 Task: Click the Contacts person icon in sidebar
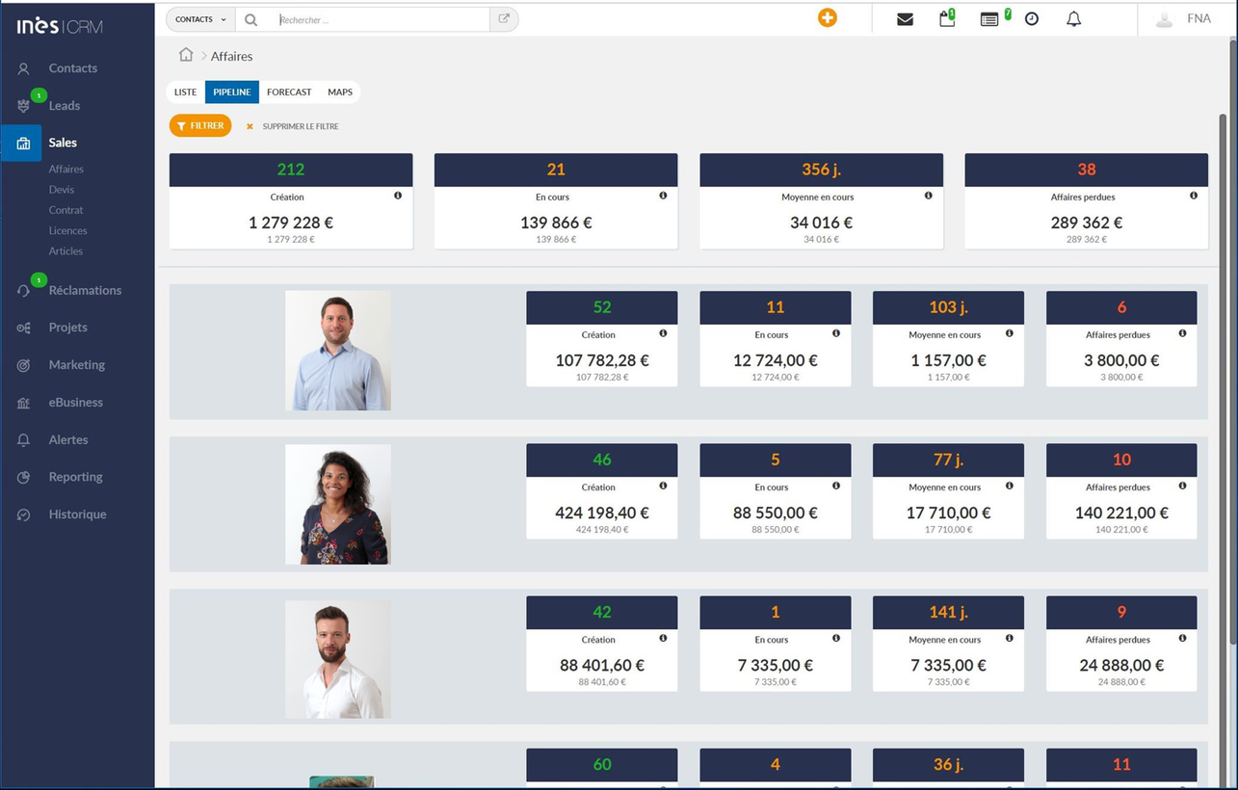[x=24, y=68]
